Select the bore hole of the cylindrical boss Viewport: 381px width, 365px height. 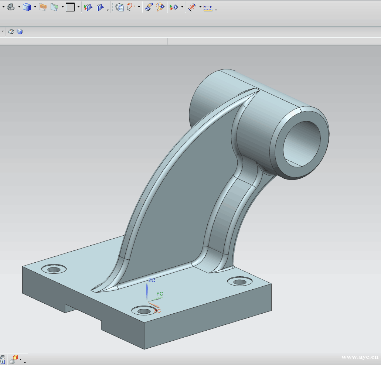tap(301, 144)
